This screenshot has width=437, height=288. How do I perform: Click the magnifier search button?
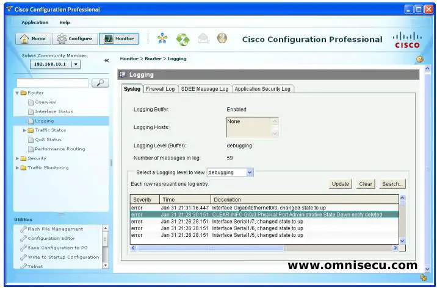[100, 83]
